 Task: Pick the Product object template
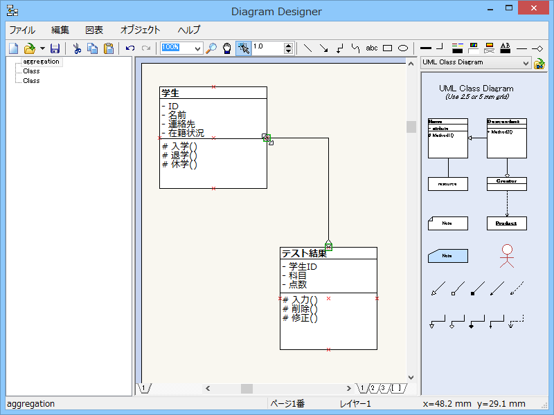coord(507,223)
